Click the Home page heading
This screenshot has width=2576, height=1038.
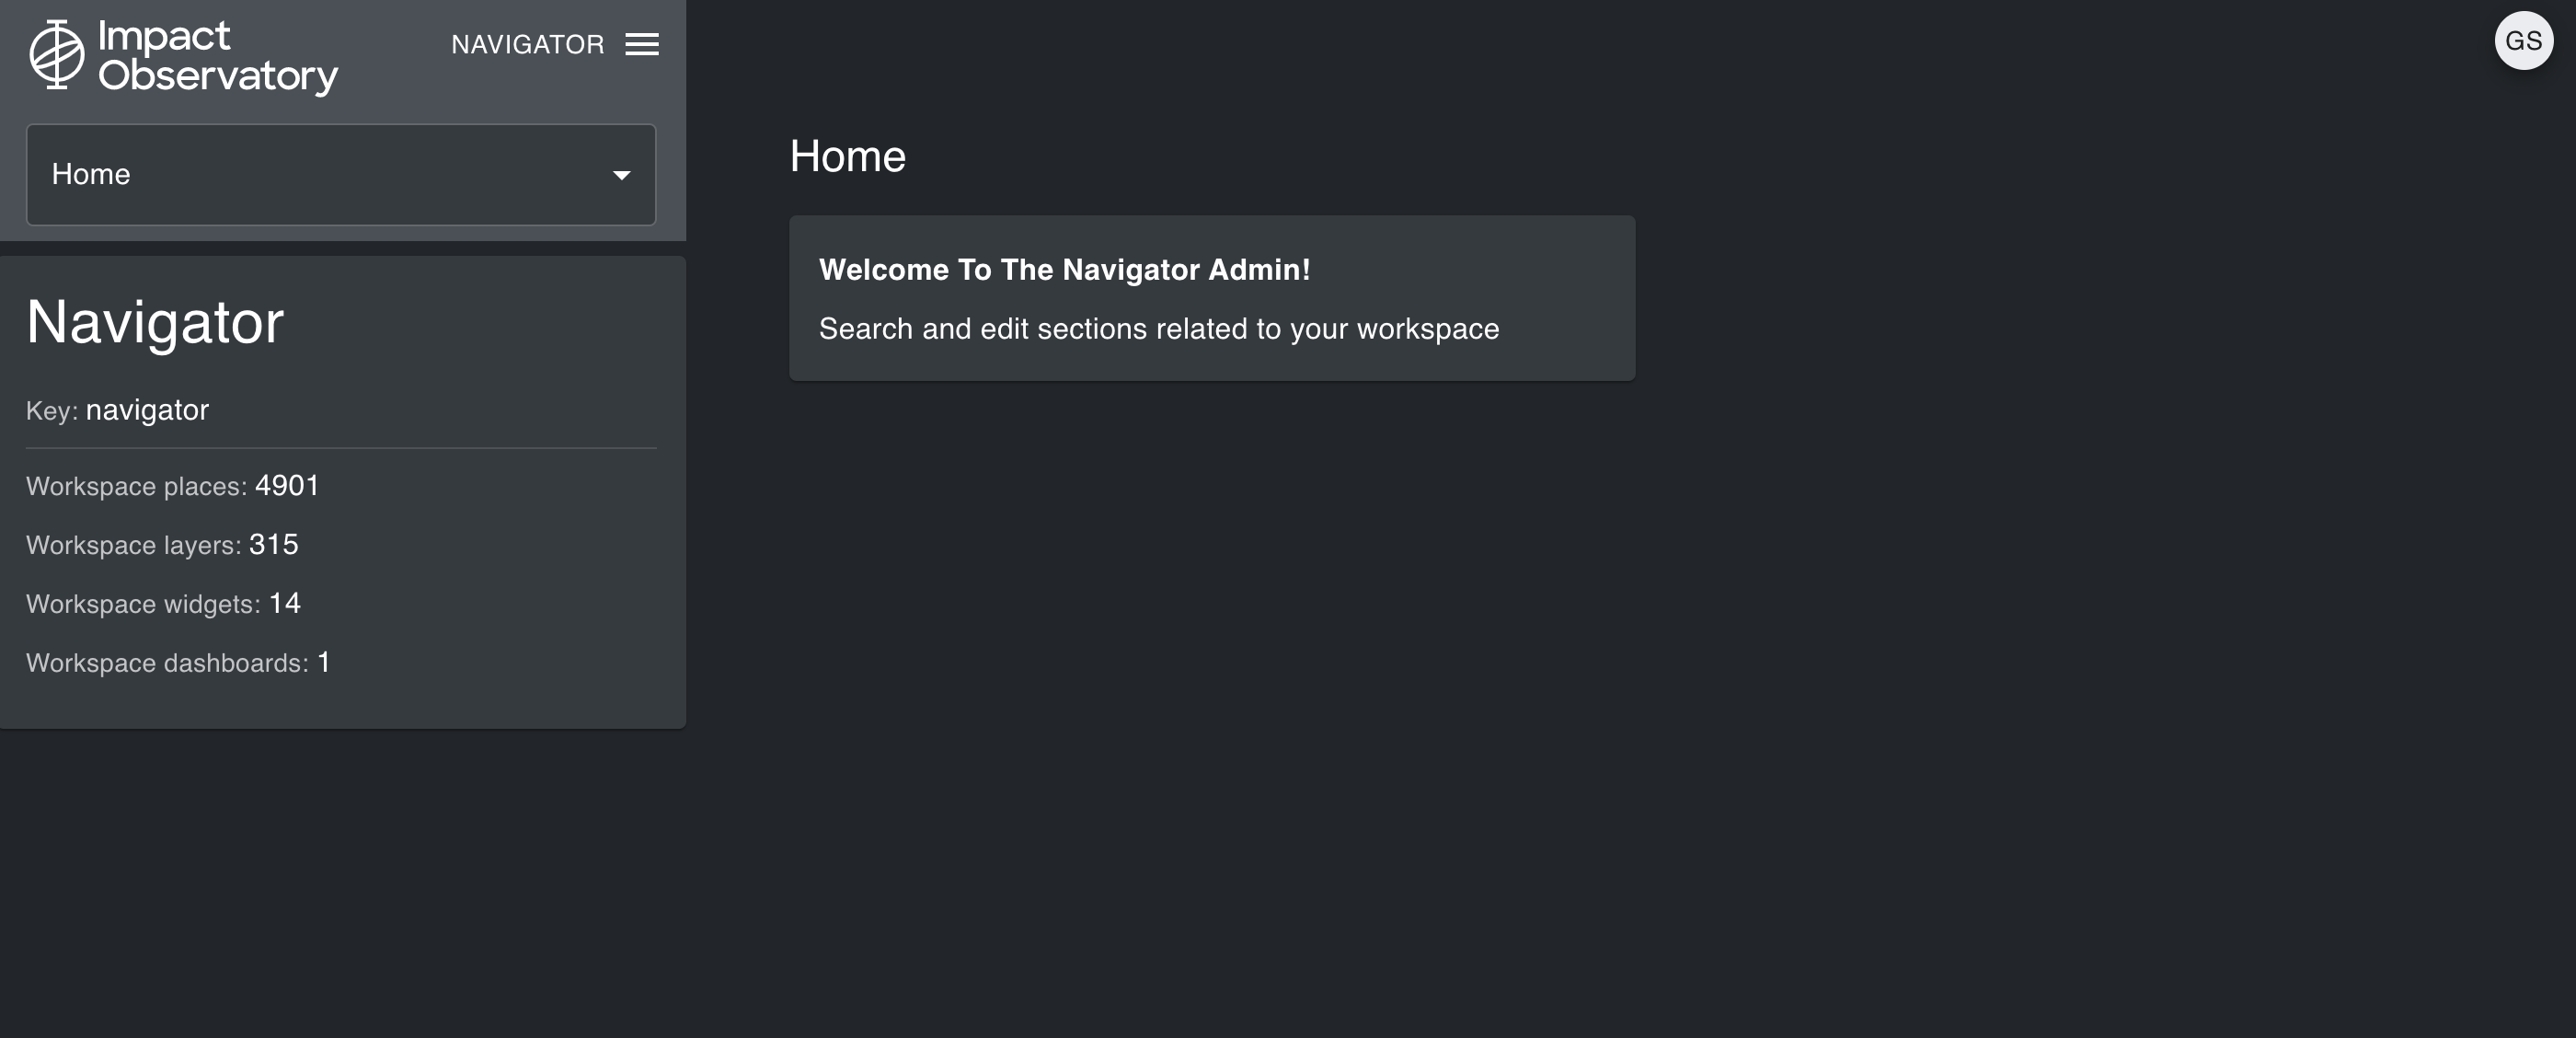pos(847,157)
